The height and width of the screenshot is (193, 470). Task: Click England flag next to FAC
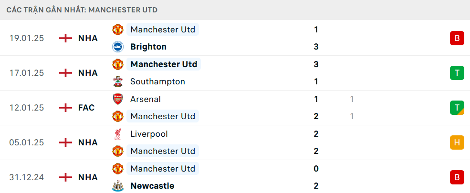coord(65,108)
